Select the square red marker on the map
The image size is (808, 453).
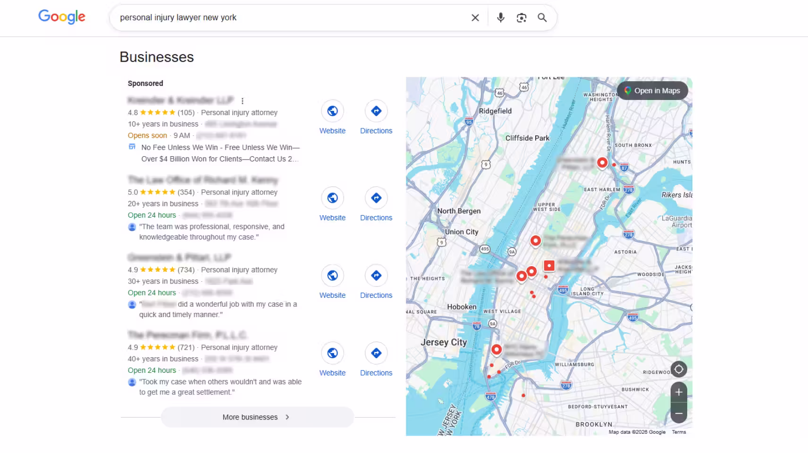(x=549, y=266)
